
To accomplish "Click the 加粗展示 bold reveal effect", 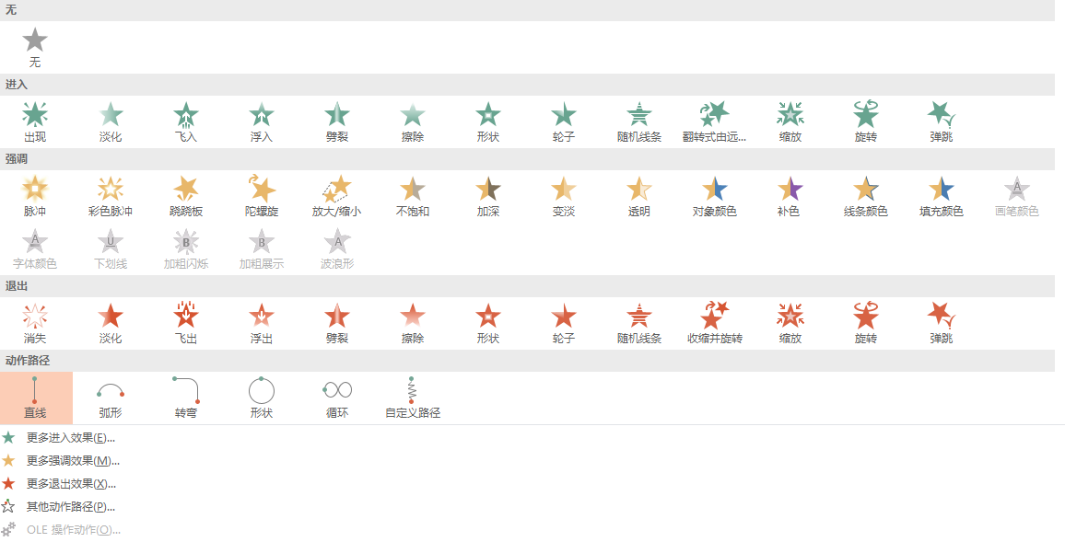I will [262, 249].
